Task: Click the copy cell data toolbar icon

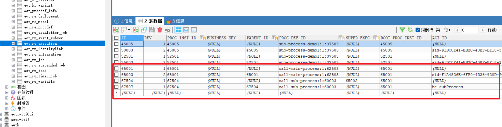Action: (124, 30)
